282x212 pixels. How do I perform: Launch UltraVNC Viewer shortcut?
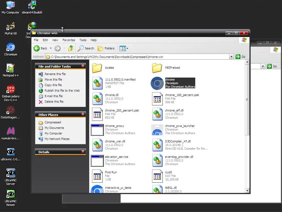(11, 198)
